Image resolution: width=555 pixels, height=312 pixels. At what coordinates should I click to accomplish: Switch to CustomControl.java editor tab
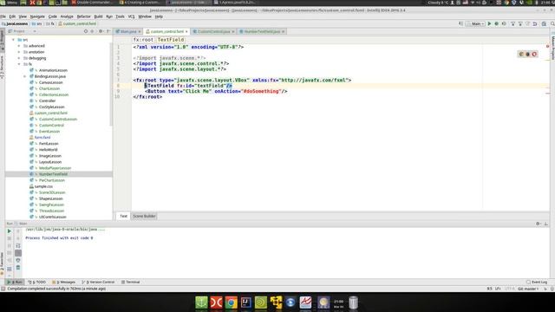[x=214, y=31]
